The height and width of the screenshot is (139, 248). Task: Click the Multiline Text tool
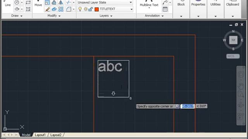click(x=149, y=4)
